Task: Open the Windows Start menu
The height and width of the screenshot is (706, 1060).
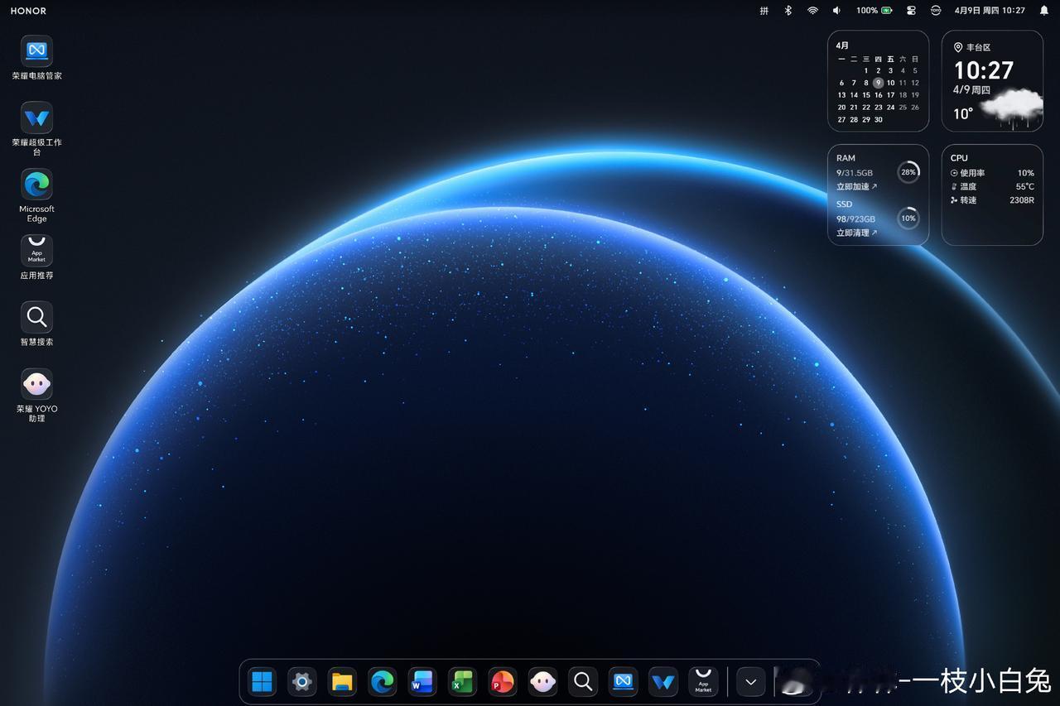Action: (262, 682)
